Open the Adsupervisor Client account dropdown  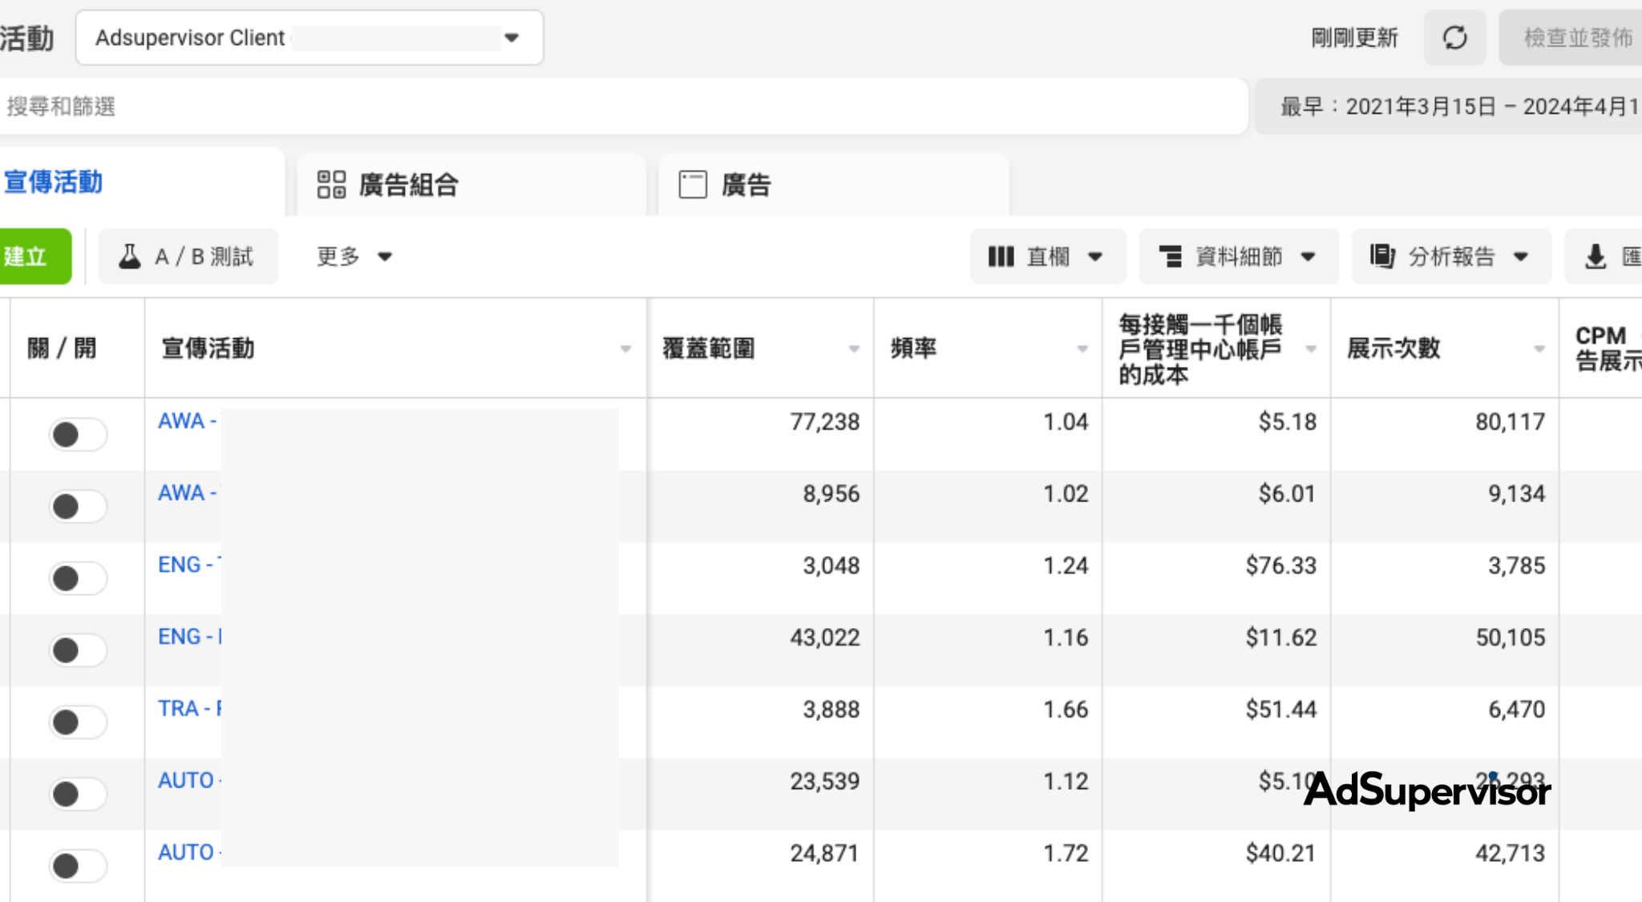pos(309,38)
